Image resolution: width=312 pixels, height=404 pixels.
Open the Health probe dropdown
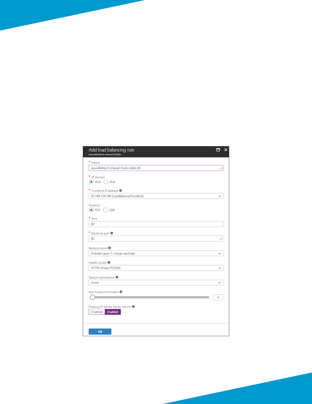click(x=156, y=268)
